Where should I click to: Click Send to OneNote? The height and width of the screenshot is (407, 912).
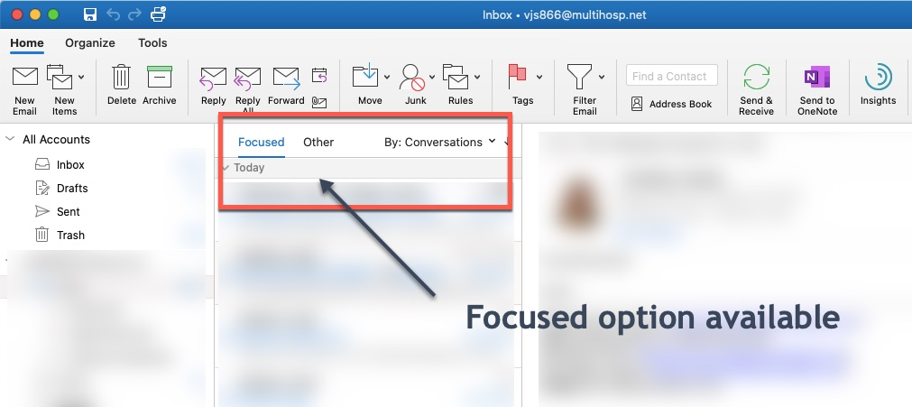coord(817,90)
